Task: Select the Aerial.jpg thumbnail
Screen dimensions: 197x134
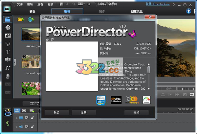Action: coord(31,34)
